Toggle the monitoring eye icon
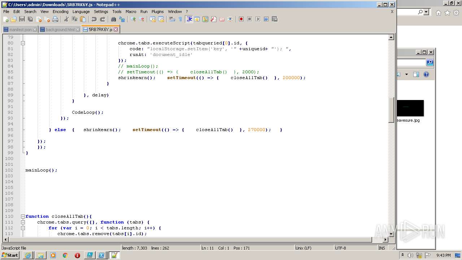The height and width of the screenshot is (260, 462). pyautogui.click(x=230, y=19)
